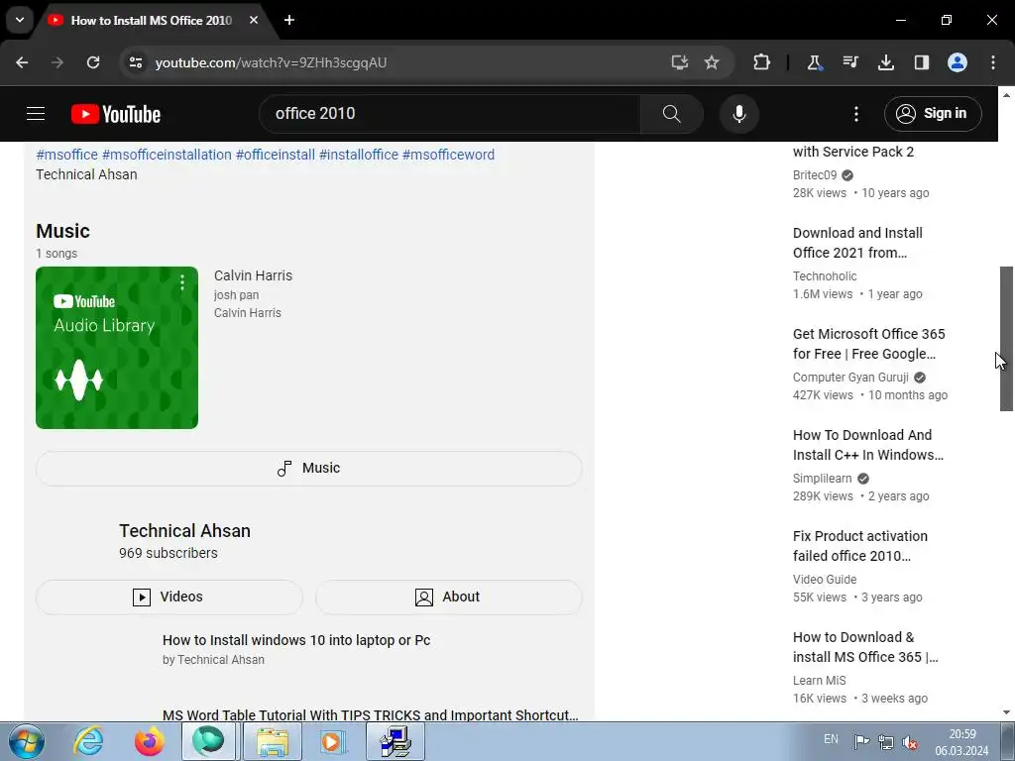The image size is (1015, 761).
Task: Click the YouTube Audio Library thumbnail
Action: click(x=117, y=348)
